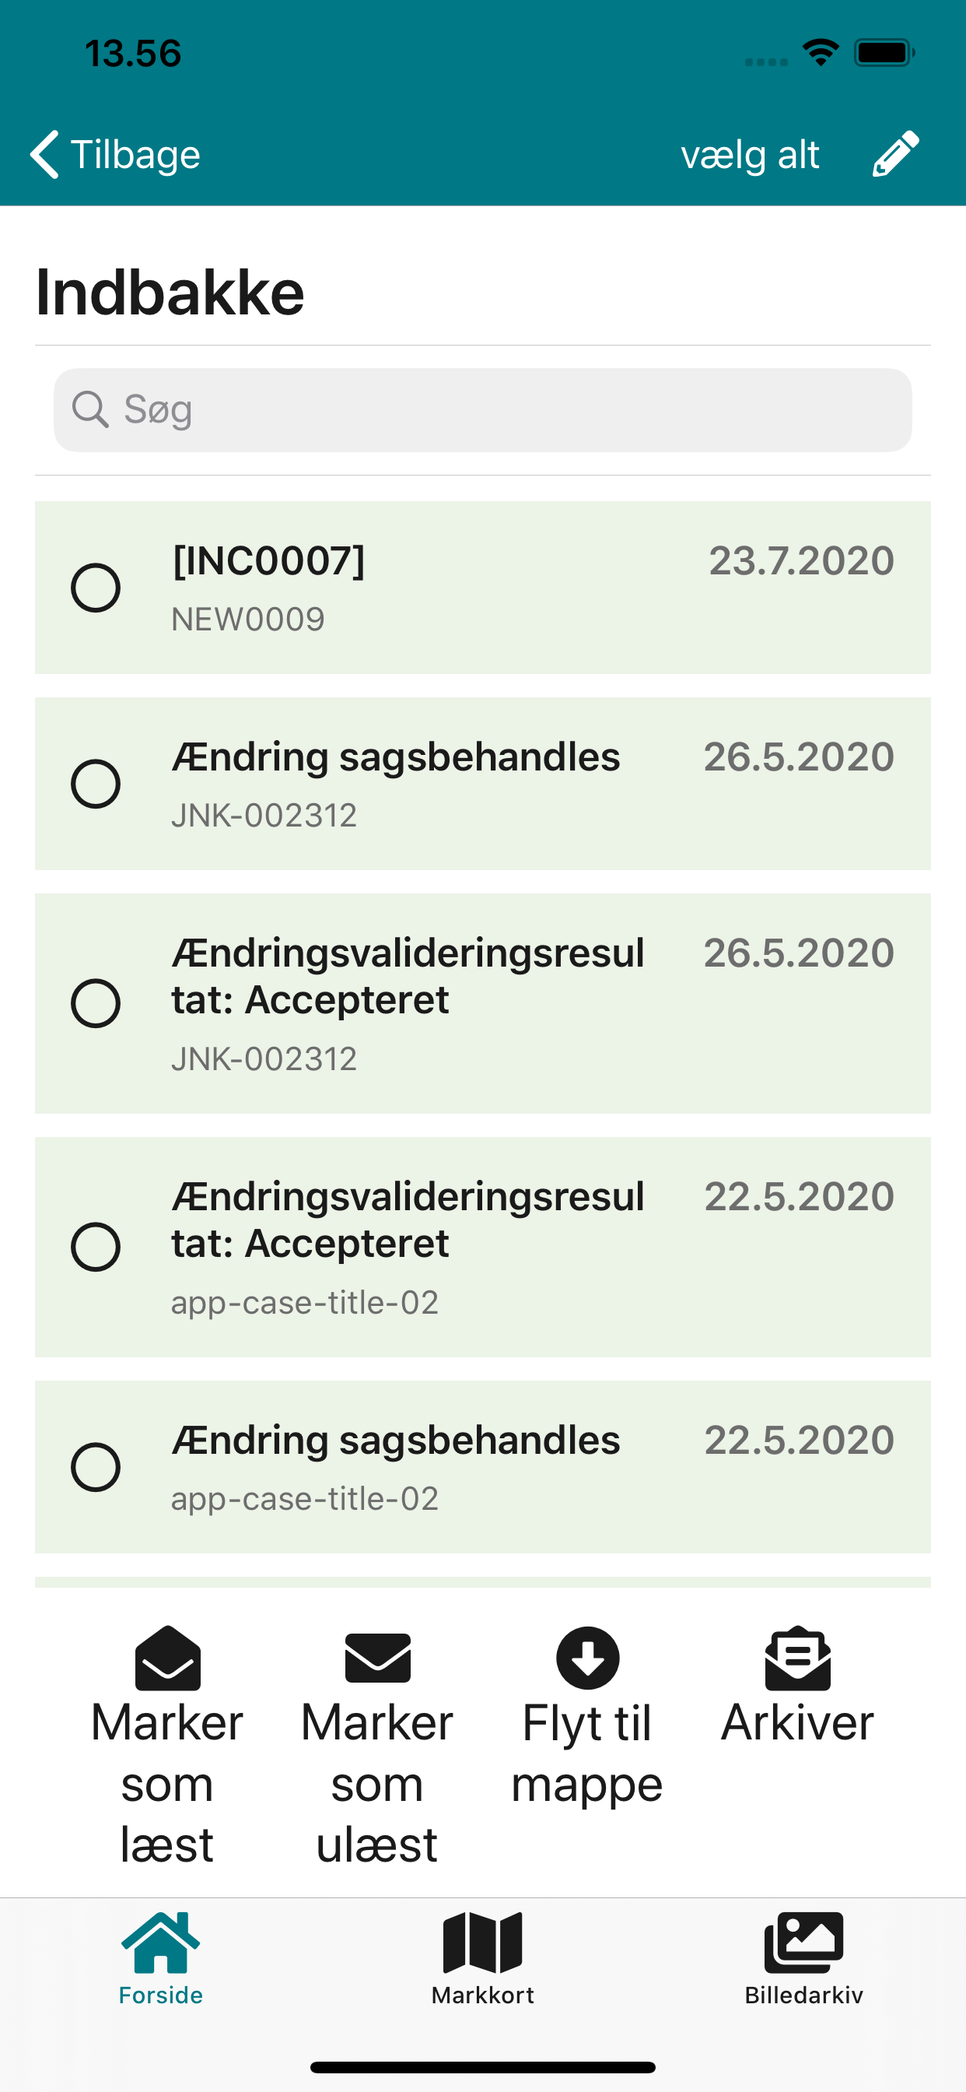
Task: Open the Billedarkiv image archive icon
Action: pyautogui.click(x=803, y=1942)
